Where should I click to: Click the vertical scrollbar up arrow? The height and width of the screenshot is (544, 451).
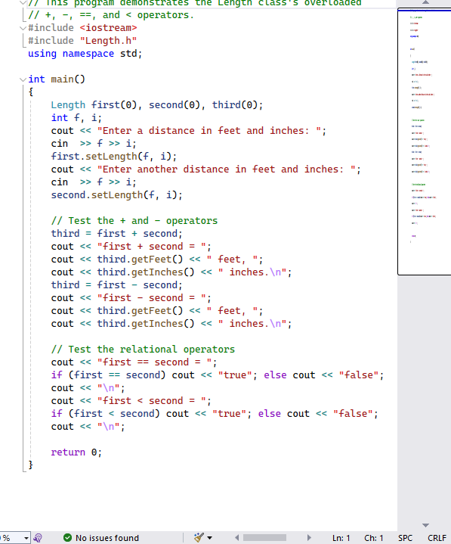426,2
